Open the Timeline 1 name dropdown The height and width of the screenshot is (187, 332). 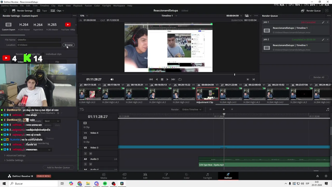pos(169,16)
